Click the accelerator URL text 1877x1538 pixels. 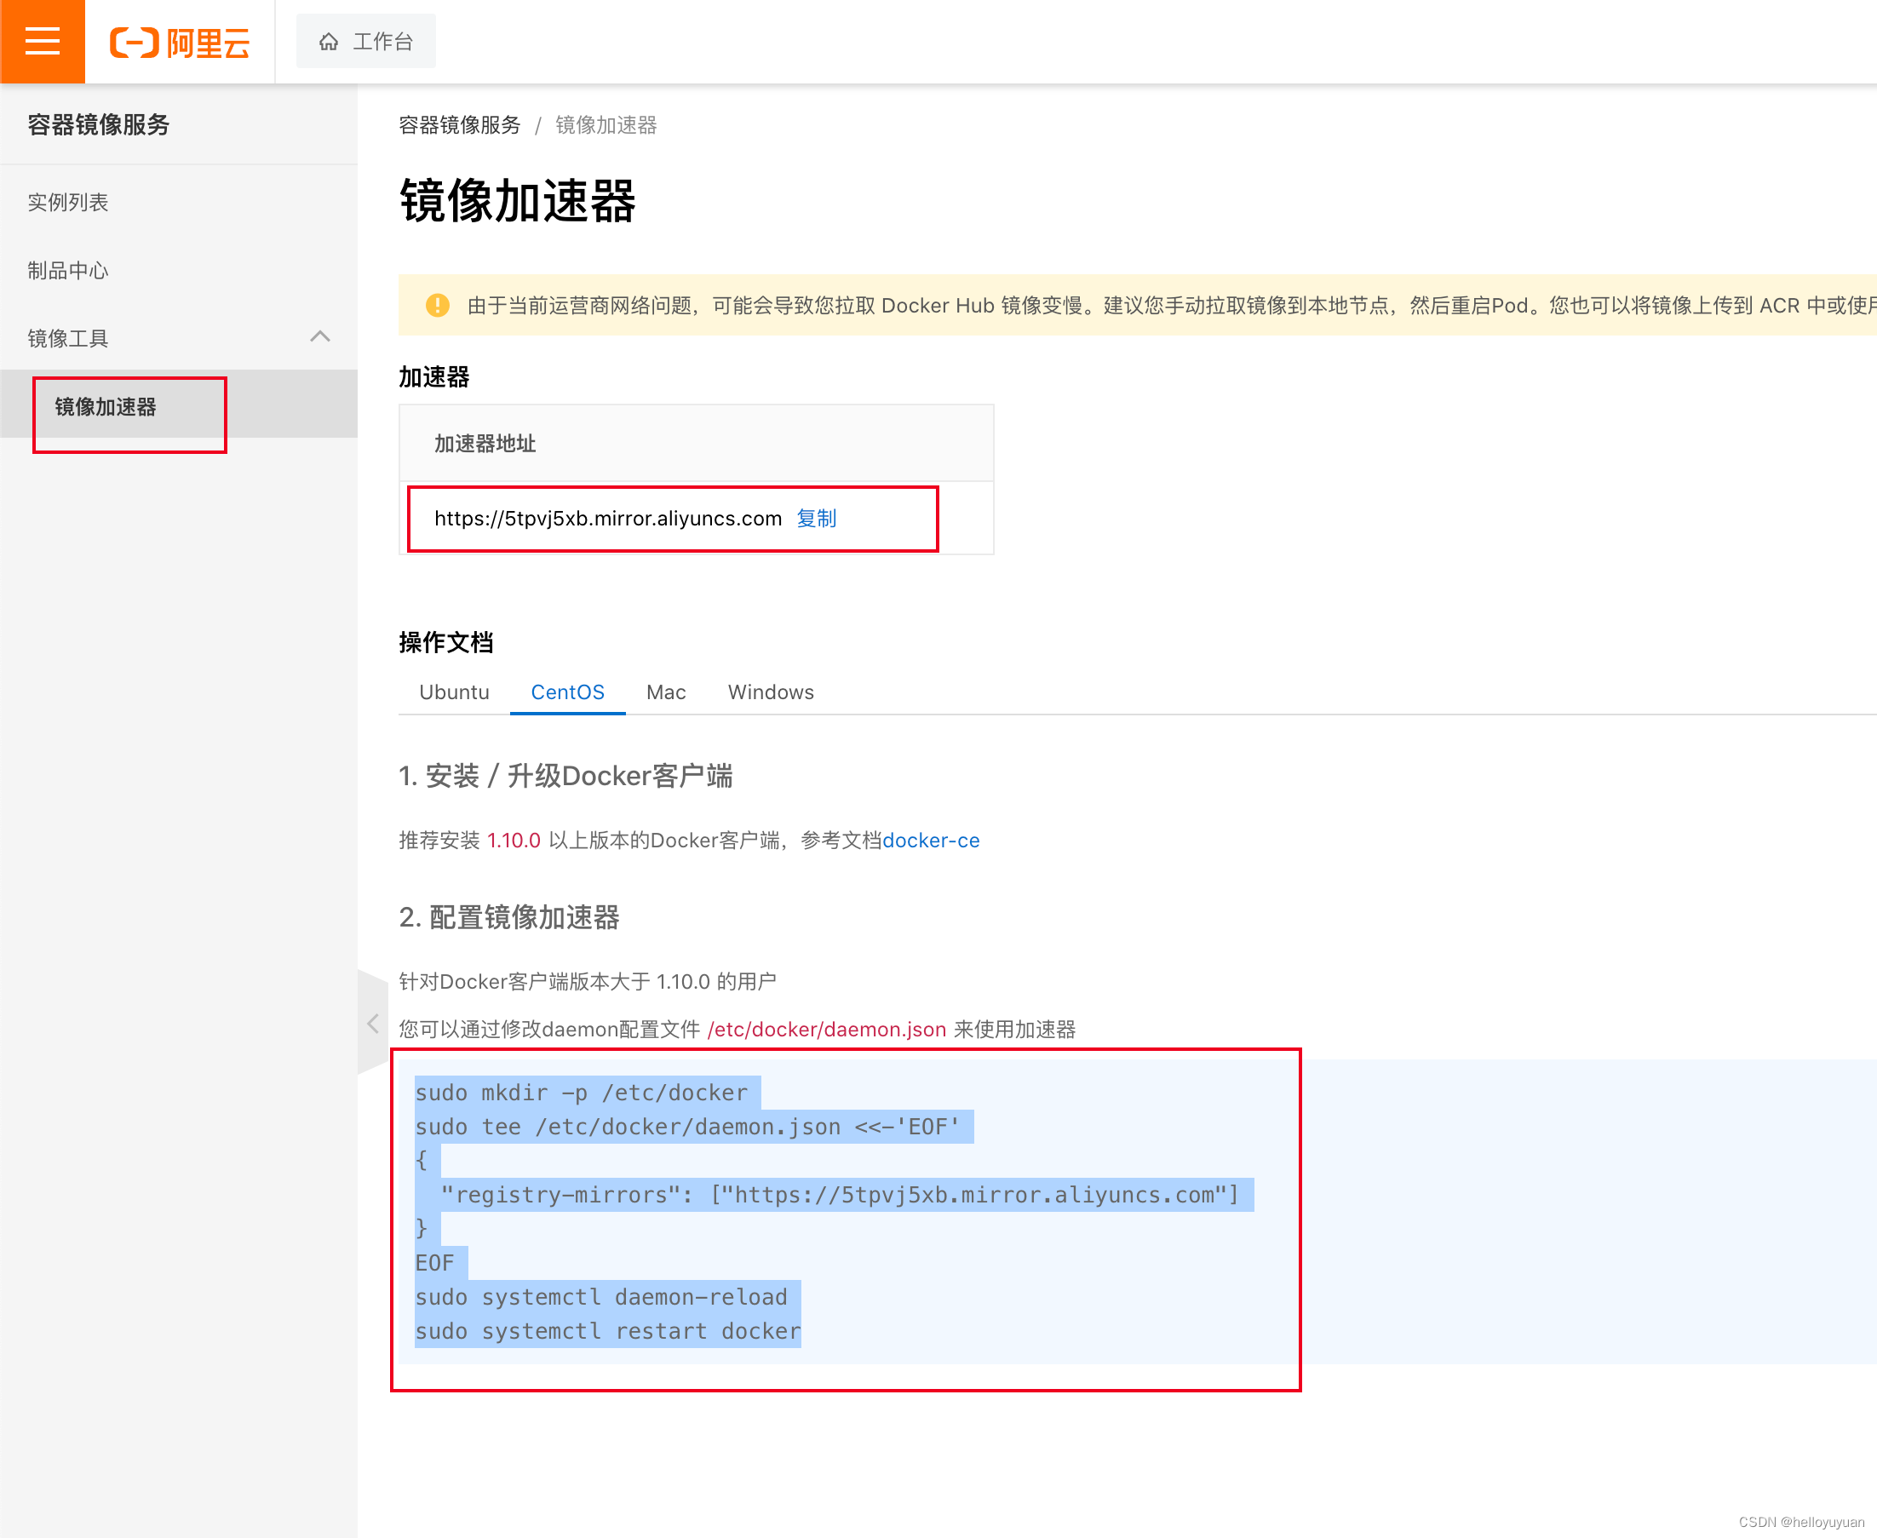pyautogui.click(x=608, y=519)
